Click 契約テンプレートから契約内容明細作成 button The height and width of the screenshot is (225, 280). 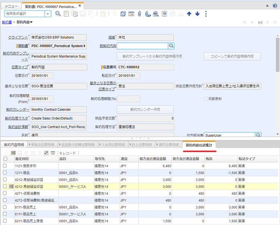(145, 56)
